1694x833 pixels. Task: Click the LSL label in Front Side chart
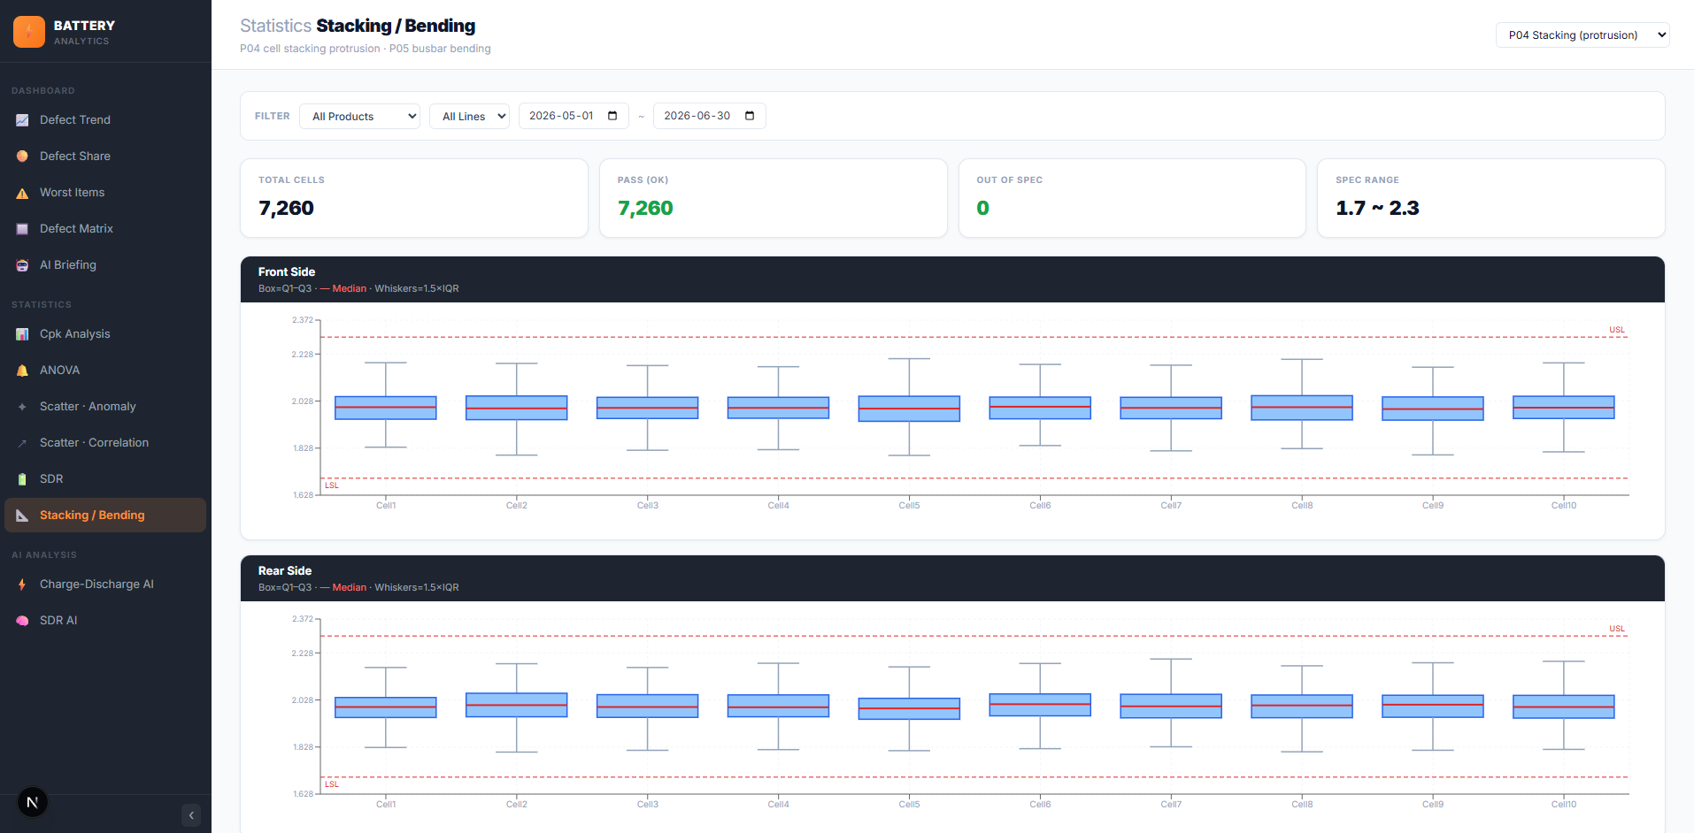[x=332, y=485]
